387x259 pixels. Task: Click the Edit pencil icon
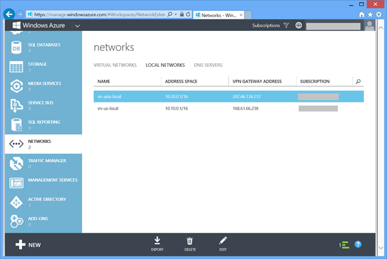coord(223,240)
